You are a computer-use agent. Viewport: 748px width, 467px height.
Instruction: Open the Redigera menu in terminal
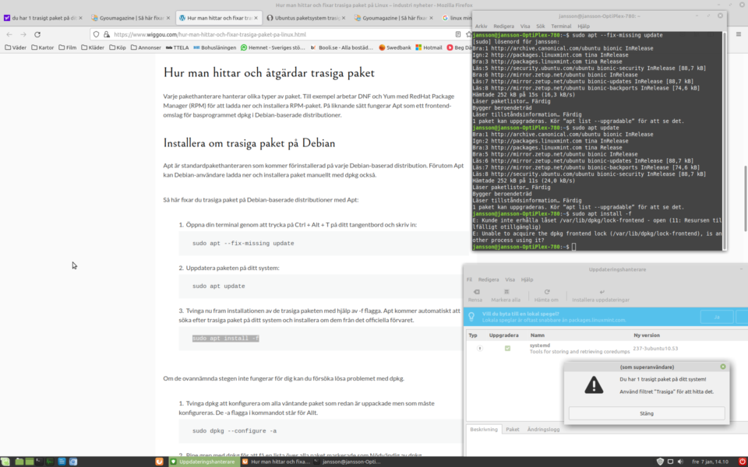504,26
